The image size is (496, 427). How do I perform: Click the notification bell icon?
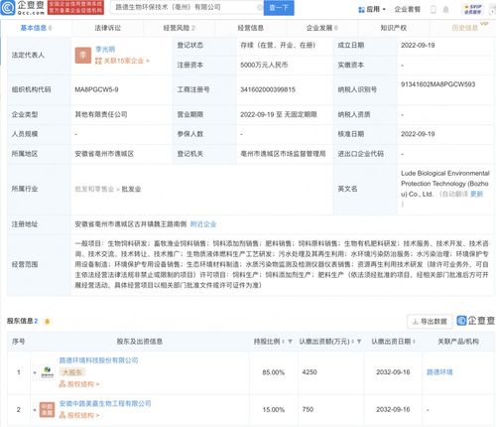[445, 10]
